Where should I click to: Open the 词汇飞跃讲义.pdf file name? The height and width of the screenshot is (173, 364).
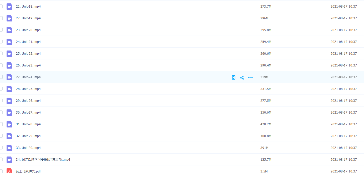(28, 171)
